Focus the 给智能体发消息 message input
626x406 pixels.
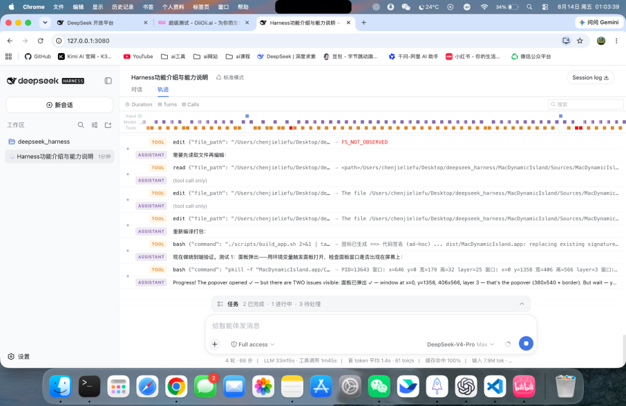370,326
